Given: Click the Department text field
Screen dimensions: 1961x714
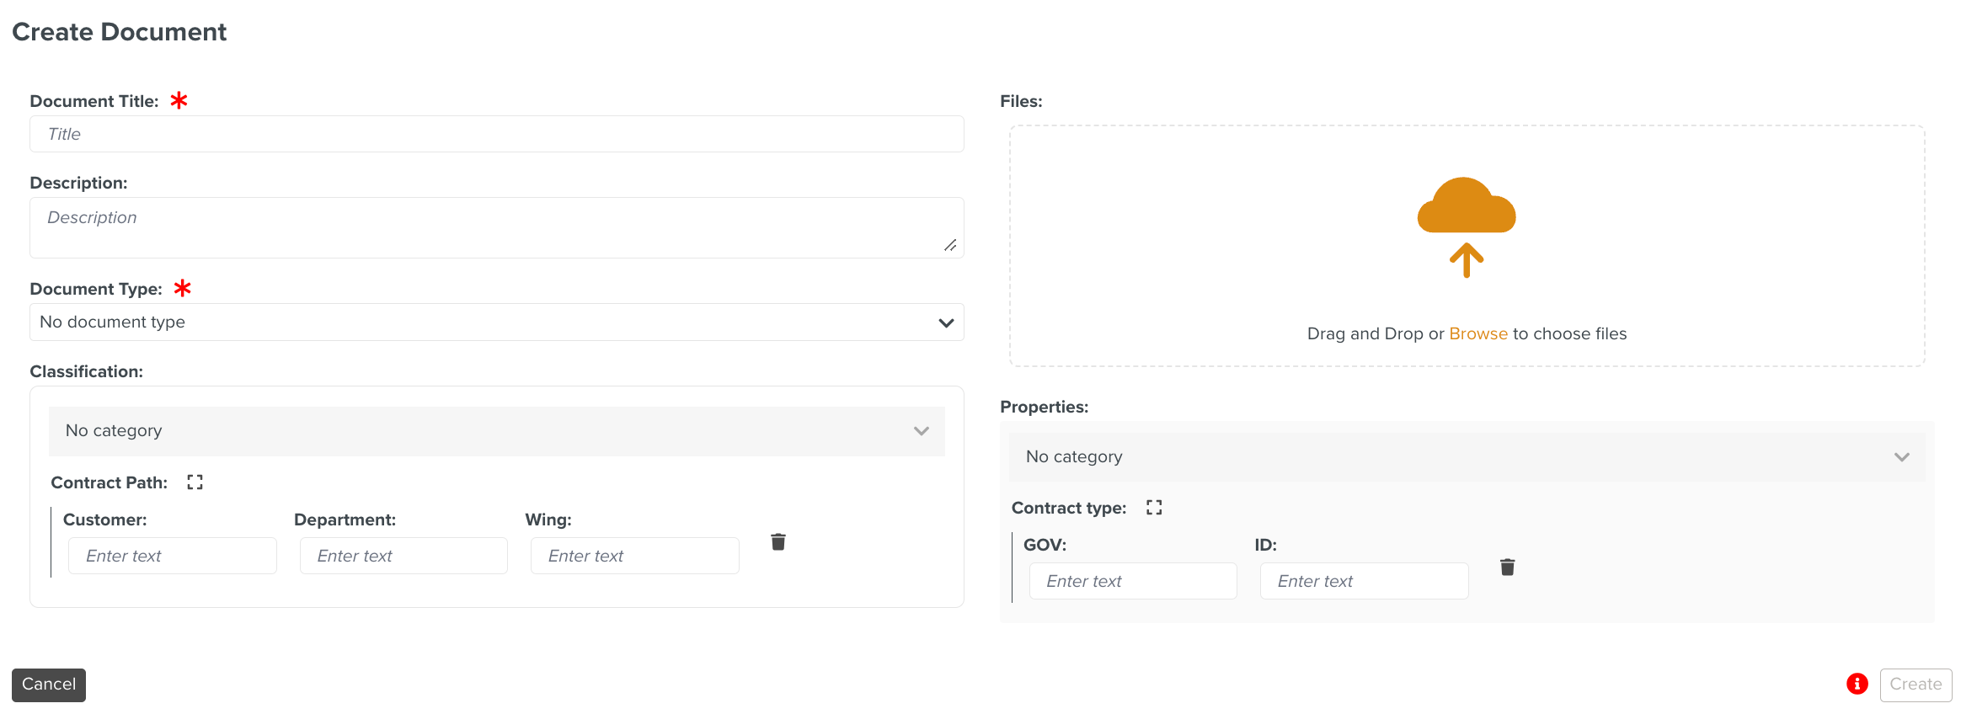Looking at the screenshot, I should tap(403, 557).
